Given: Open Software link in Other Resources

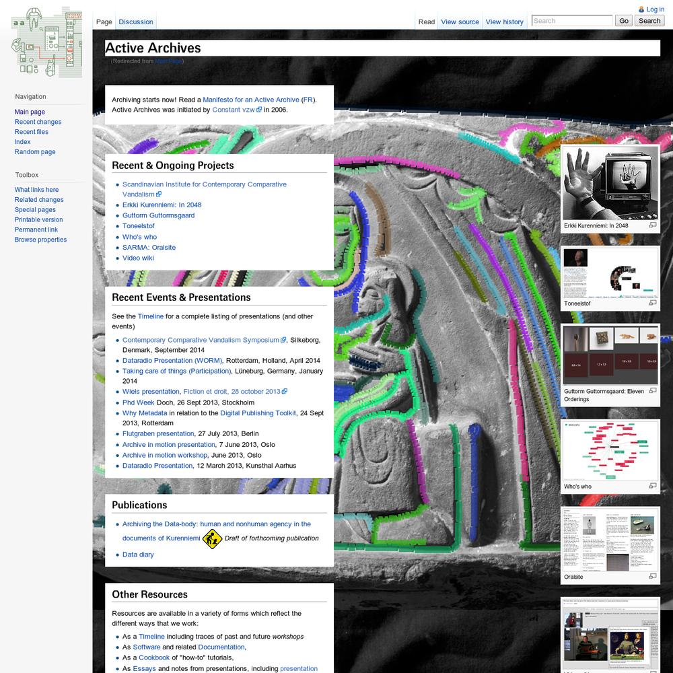Looking at the screenshot, I should pyautogui.click(x=146, y=647).
